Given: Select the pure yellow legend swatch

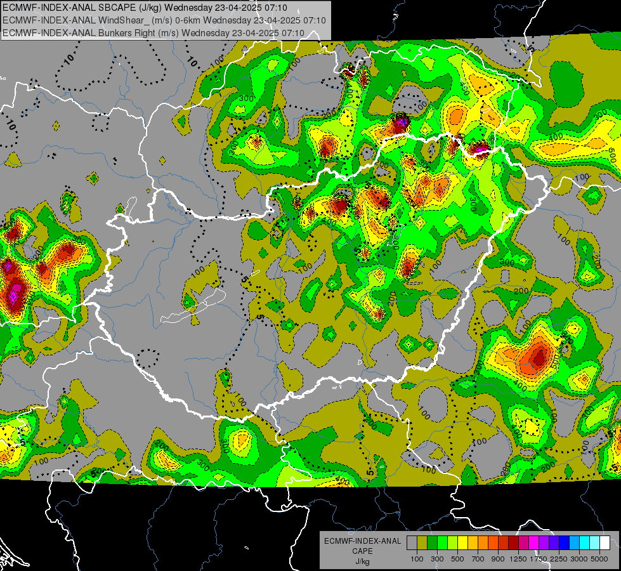Looking at the screenshot, I should coord(462,543).
